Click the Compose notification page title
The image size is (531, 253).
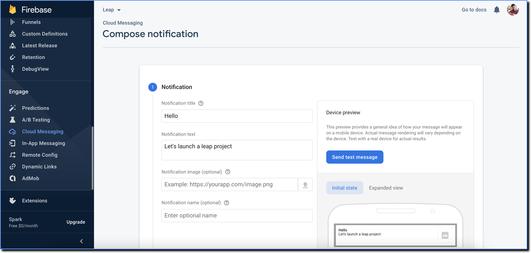[150, 34]
